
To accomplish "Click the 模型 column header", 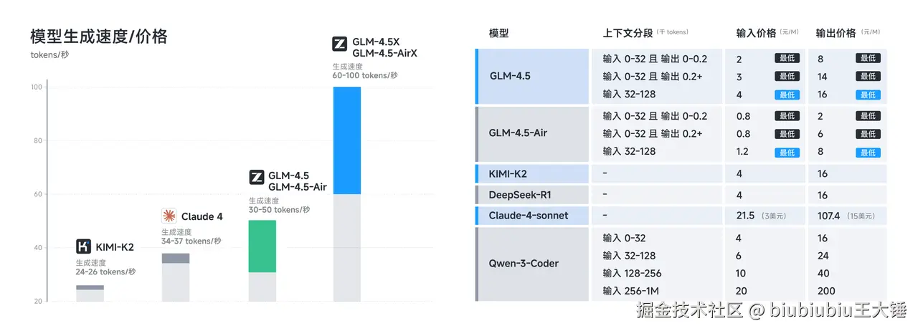I will click(x=498, y=33).
